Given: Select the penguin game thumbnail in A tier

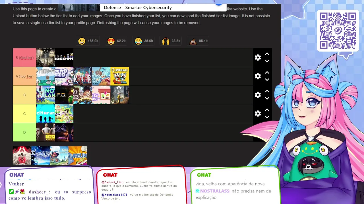Looking at the screenshot, I should 64,76.
